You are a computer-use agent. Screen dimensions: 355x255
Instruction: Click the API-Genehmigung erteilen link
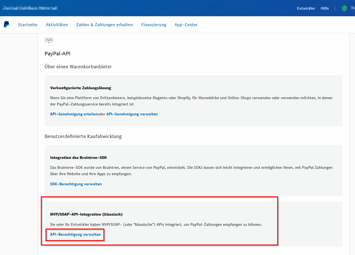[74, 114]
